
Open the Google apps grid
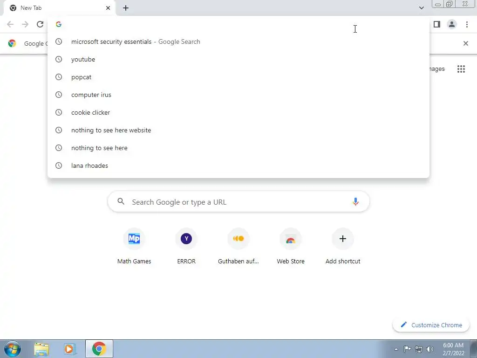point(461,69)
